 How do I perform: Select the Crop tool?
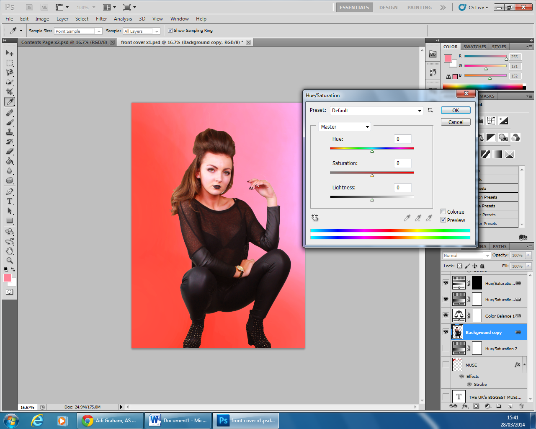coord(10,92)
